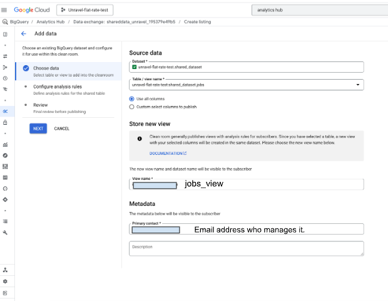Go to the Review step
The height and width of the screenshot is (301, 388).
click(40, 105)
